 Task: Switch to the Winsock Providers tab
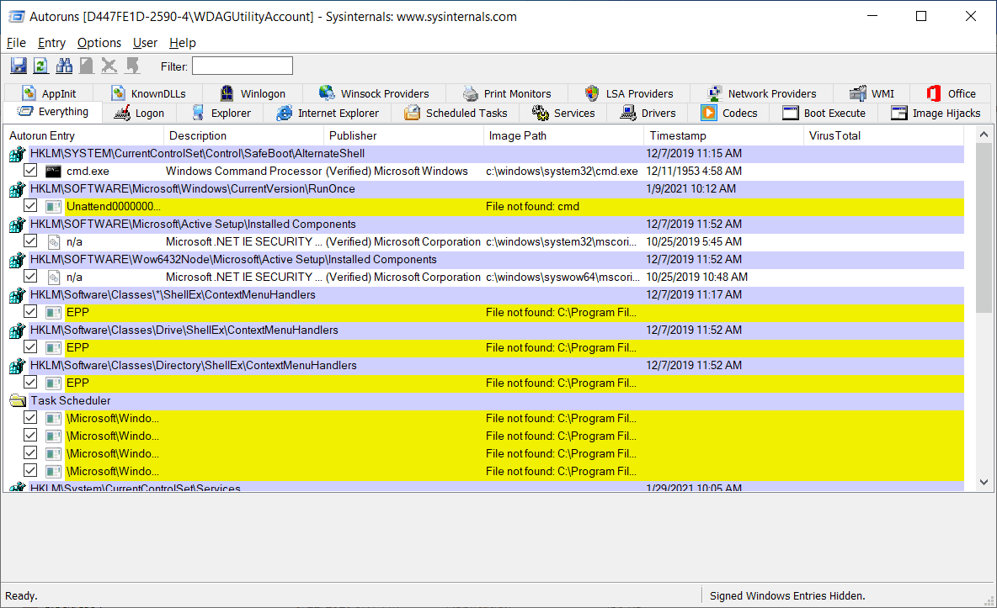tap(374, 93)
